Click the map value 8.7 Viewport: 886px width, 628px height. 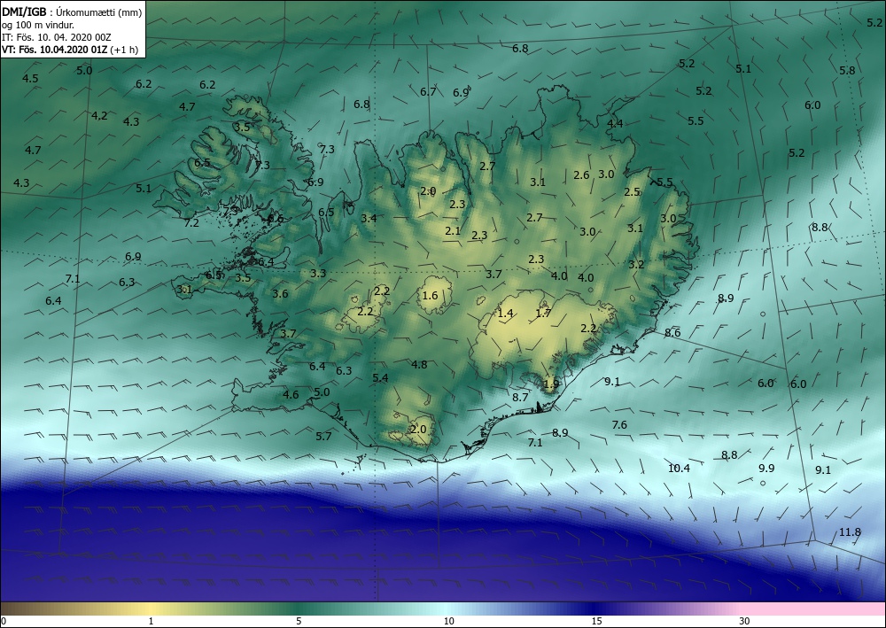520,398
